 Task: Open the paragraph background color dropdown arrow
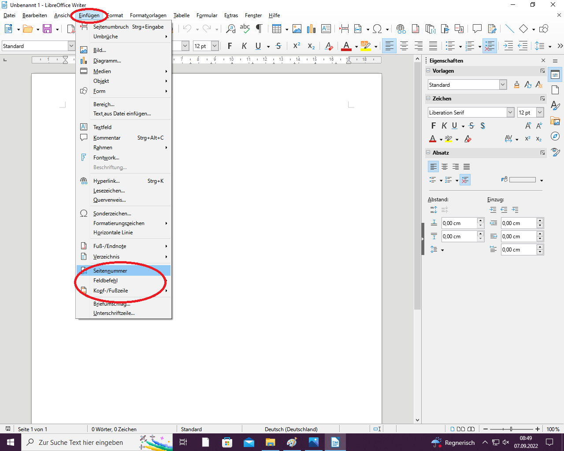point(541,180)
